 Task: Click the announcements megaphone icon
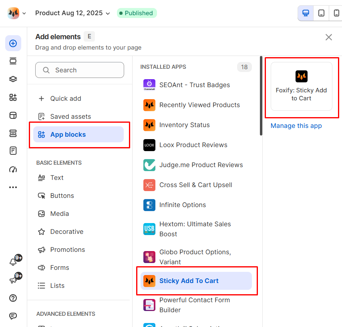[x=13, y=280]
